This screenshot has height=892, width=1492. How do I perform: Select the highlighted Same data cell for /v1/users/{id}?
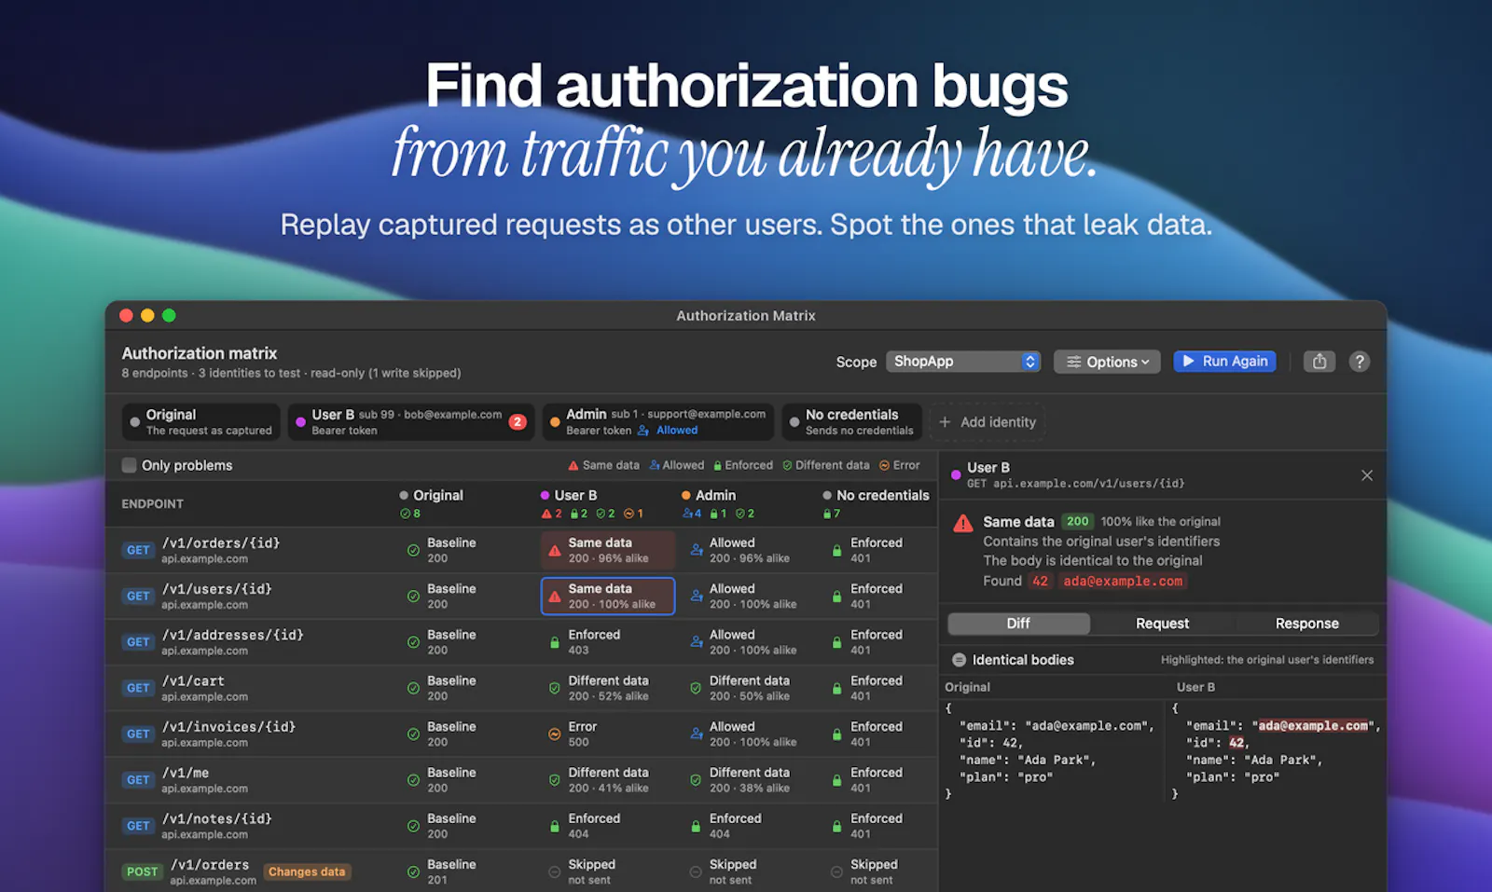click(x=608, y=597)
